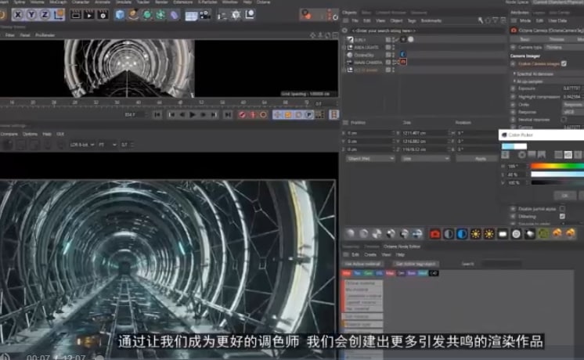Toggle Disable partial alpha checkbox
This screenshot has height=360, width=584.
pyautogui.click(x=562, y=208)
